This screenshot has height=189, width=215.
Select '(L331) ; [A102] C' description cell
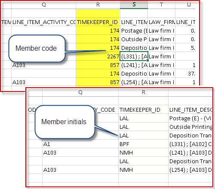(190, 144)
